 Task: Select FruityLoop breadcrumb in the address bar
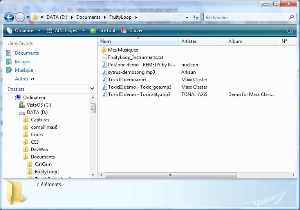tap(120, 17)
